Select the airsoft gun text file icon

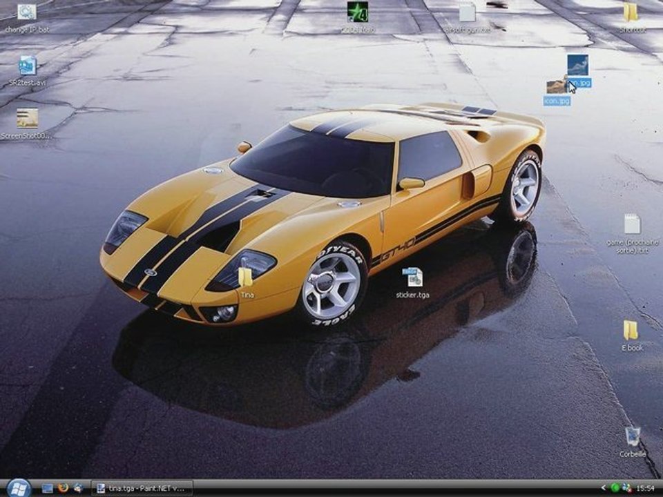click(467, 12)
